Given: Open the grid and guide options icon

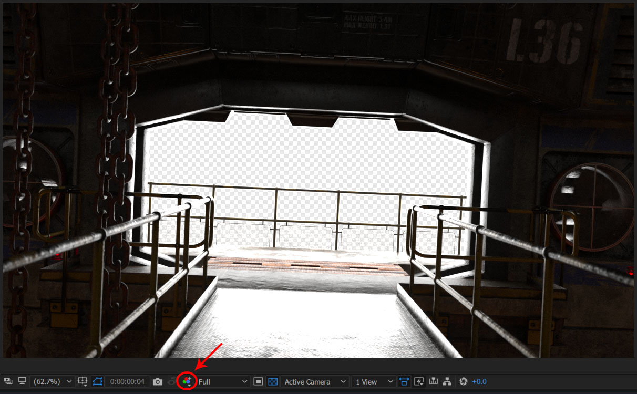Looking at the screenshot, I should [83, 382].
